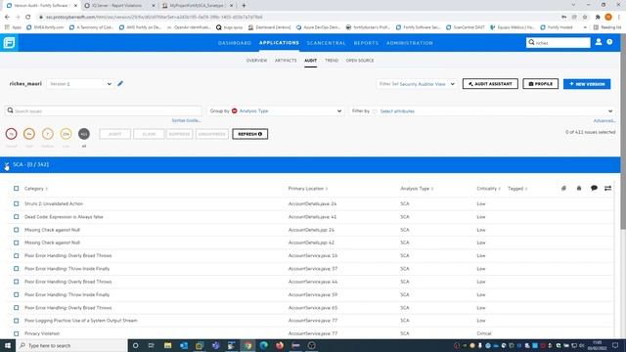This screenshot has width=626, height=352.
Task: Switch to the Trend tab
Action: [x=332, y=61]
